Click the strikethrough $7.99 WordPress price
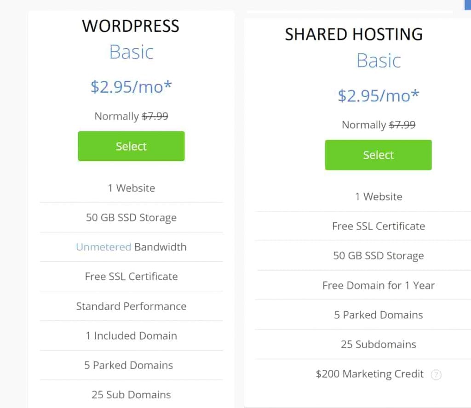 pyautogui.click(x=155, y=116)
